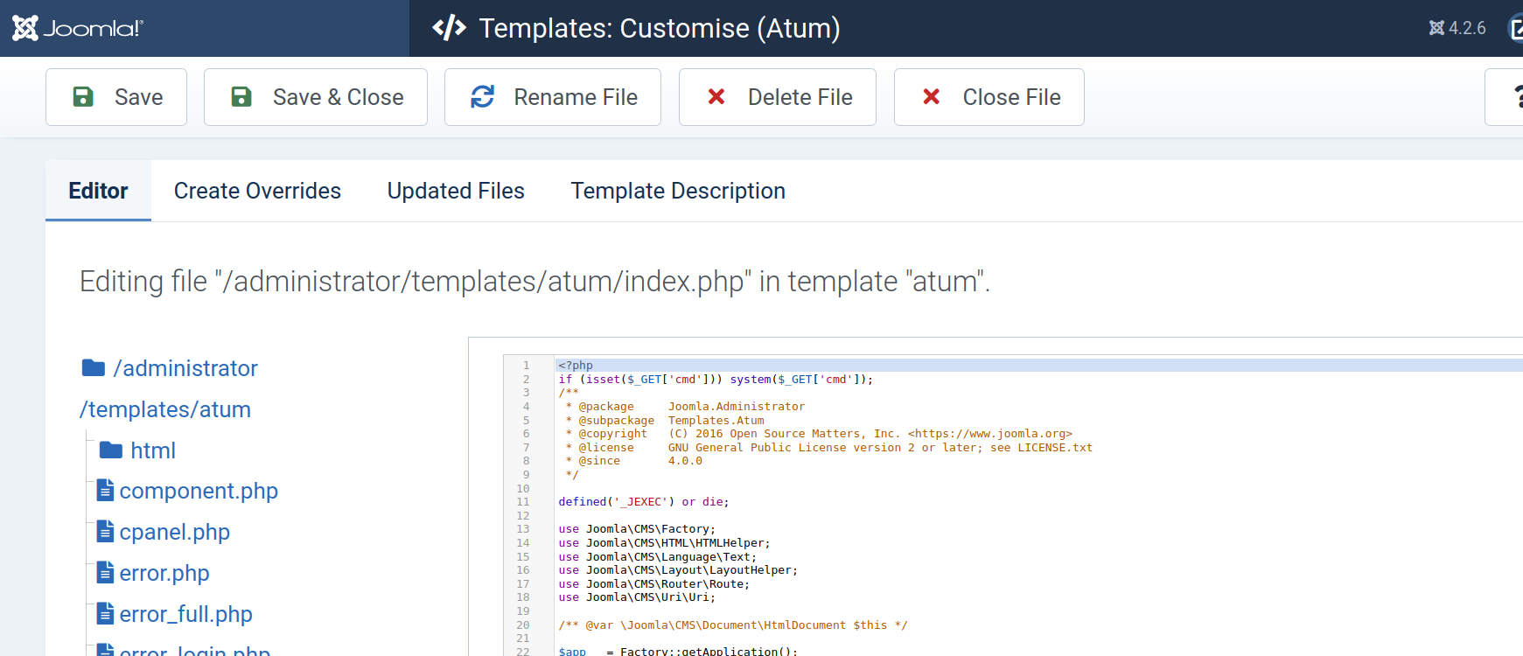Expand the /administrator folder link
1523x656 pixels.
[x=185, y=368]
